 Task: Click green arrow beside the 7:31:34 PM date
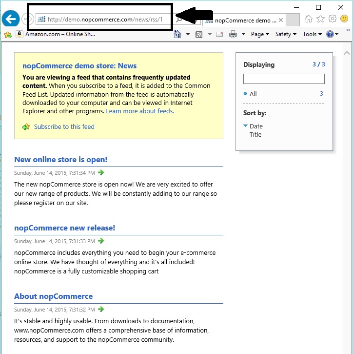click(101, 172)
